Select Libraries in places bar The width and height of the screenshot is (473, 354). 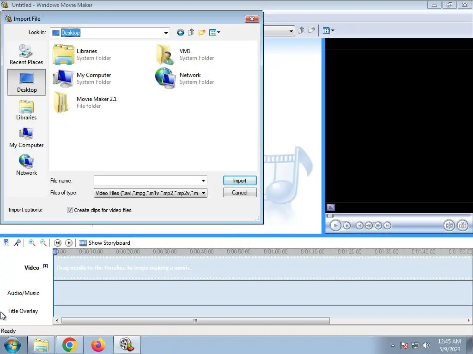(26, 110)
